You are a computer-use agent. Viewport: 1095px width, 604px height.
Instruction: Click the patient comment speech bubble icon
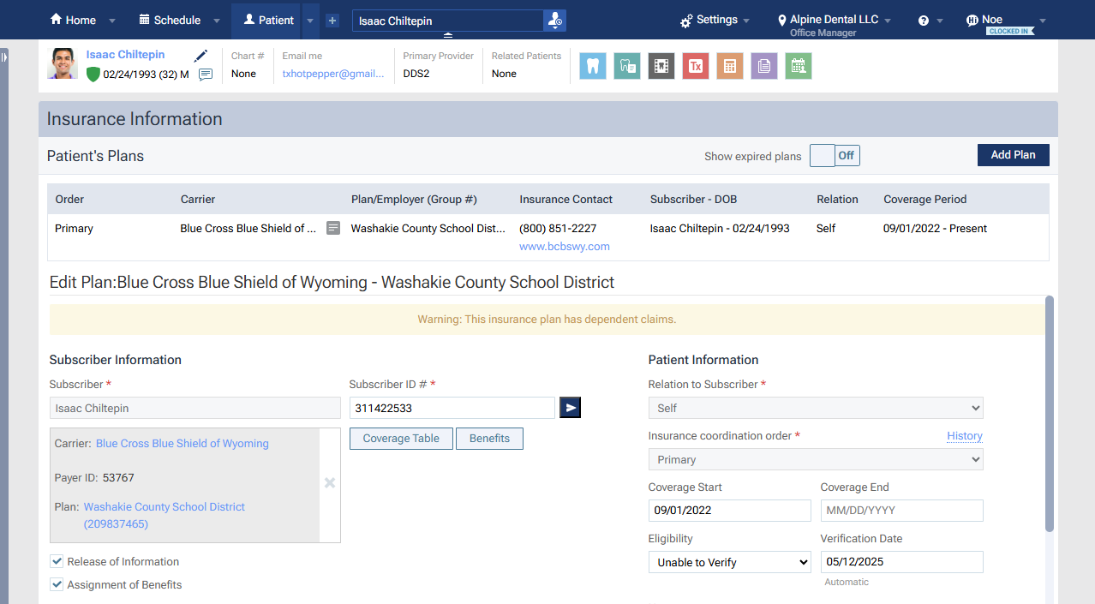coord(205,75)
